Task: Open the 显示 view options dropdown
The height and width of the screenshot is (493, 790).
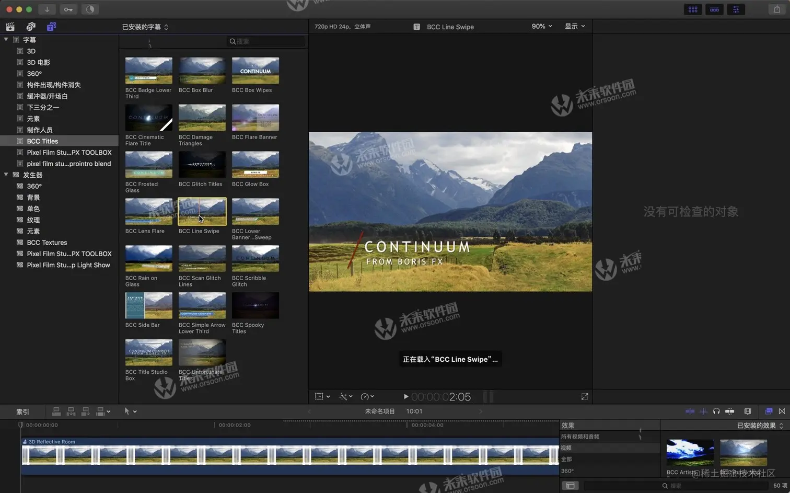Action: [x=575, y=26]
